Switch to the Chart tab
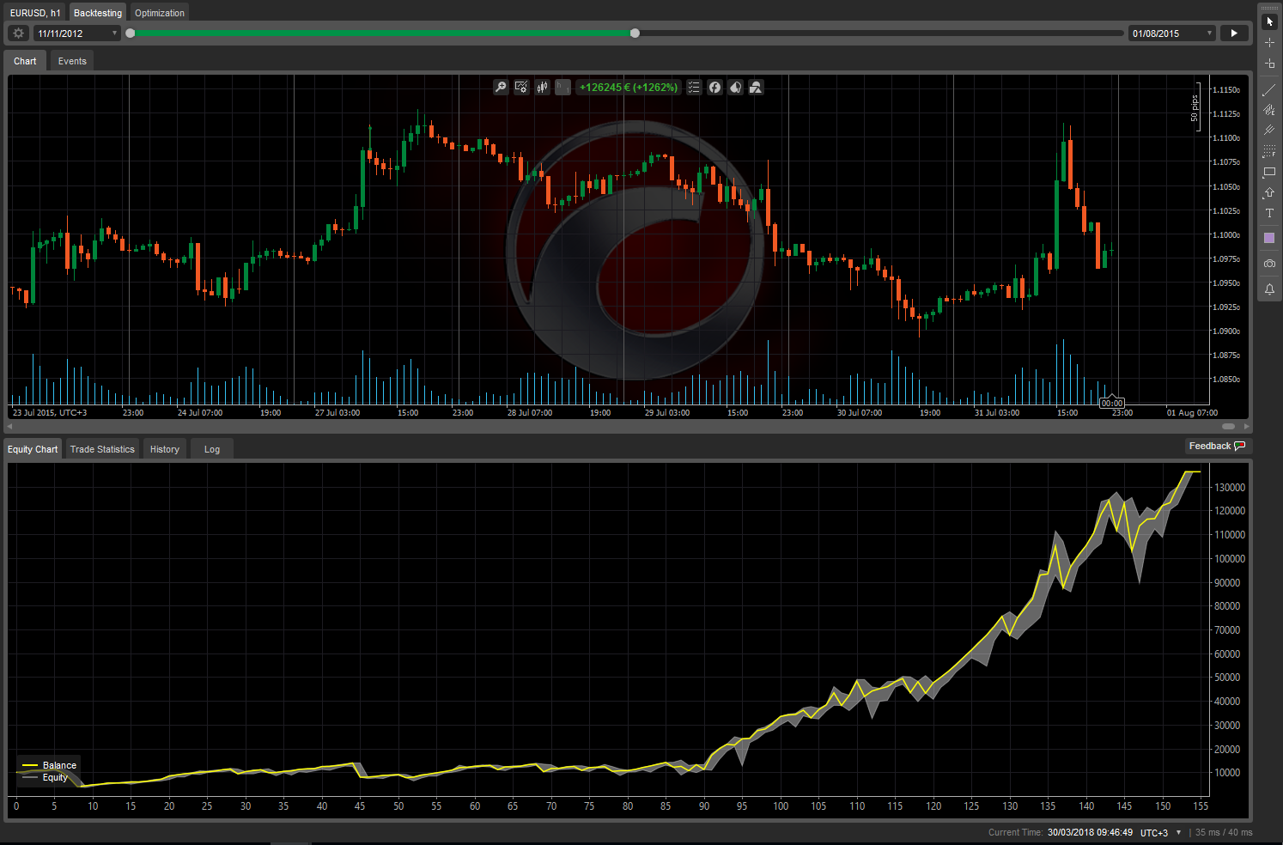 [25, 61]
